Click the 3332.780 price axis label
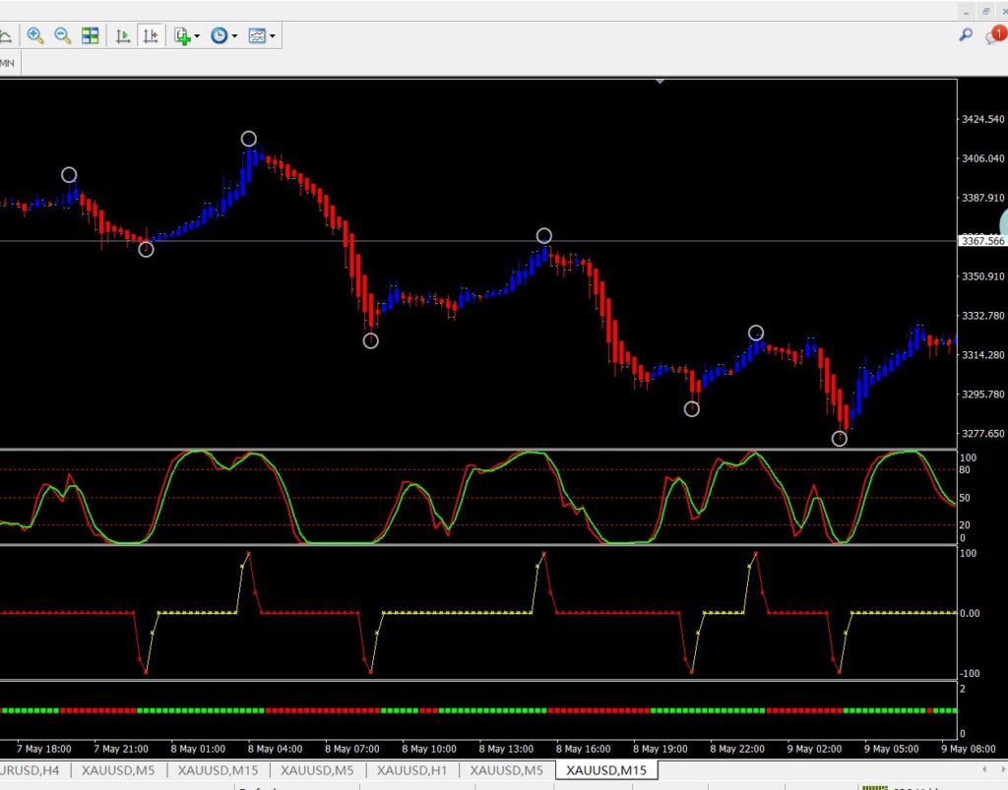Image resolution: width=1008 pixels, height=790 pixels. 982,316
